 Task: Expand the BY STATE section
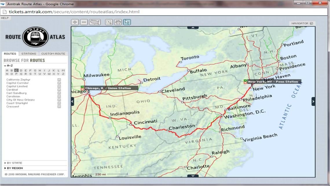point(13,163)
